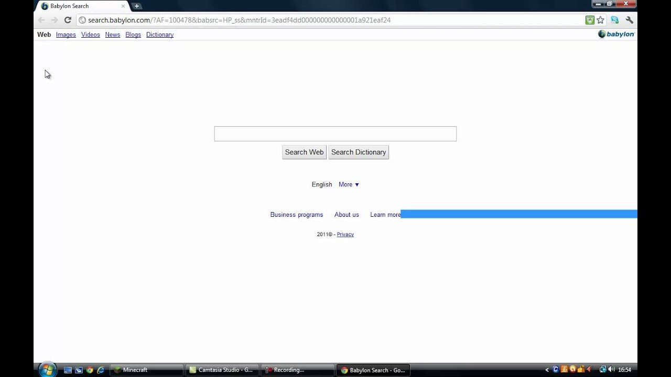Viewport: 671px width, 377px height.
Task: Click the address bar URL field
Action: [330, 20]
